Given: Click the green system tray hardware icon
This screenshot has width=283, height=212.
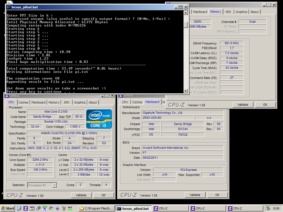Looking at the screenshot, I should pyautogui.click(x=268, y=208).
